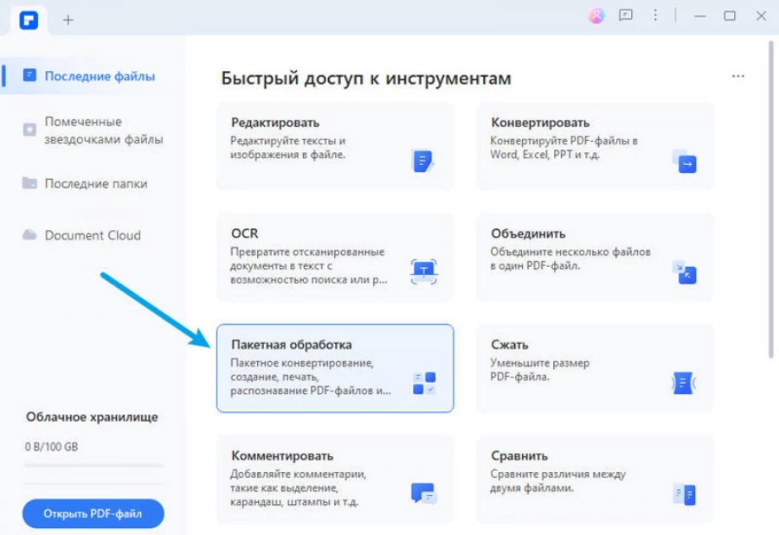The image size is (779, 535).
Task: Open a new tab with plus icon
Action: pyautogui.click(x=68, y=20)
